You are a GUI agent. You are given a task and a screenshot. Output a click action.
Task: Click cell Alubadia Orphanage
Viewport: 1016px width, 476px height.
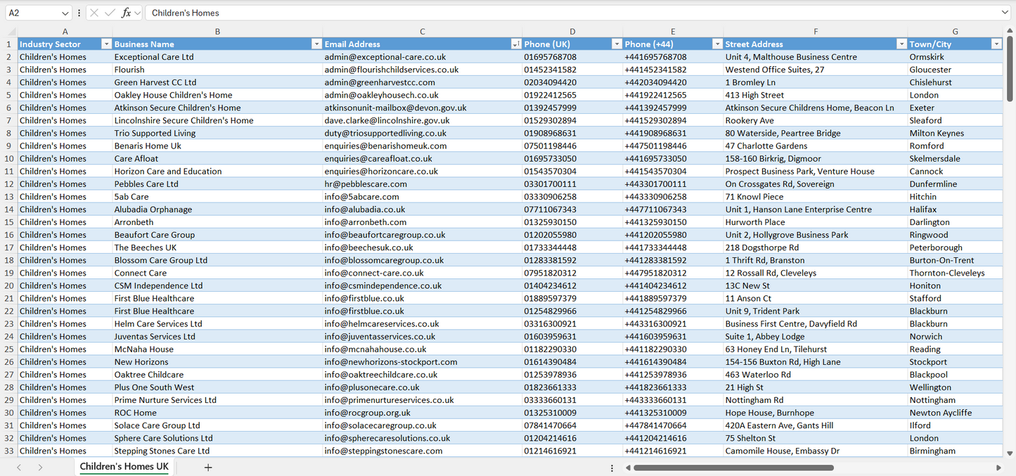(x=217, y=209)
